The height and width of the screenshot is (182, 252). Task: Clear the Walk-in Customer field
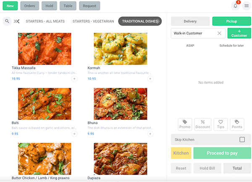[219, 33]
